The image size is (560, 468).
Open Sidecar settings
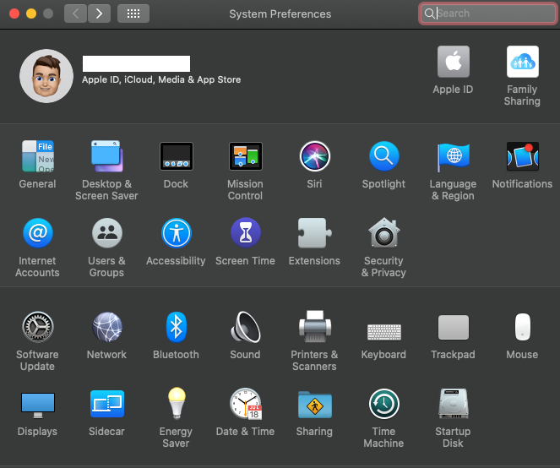tap(106, 404)
